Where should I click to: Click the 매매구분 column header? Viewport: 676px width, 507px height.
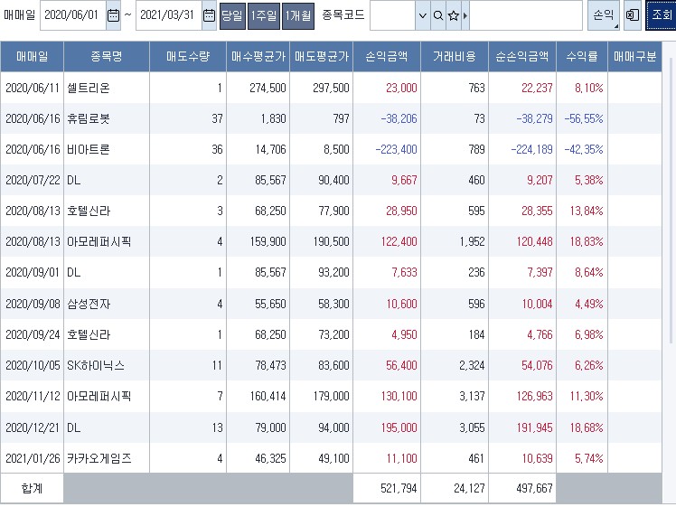(634, 56)
